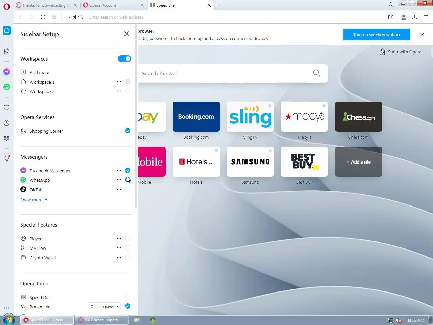Uncheck the Bookmarks checkbox
This screenshot has width=433, height=325.
tap(128, 306)
